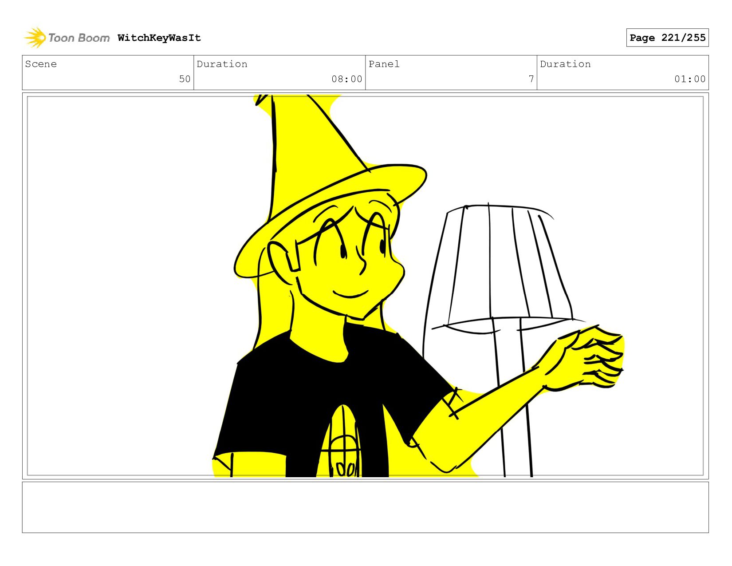Select the scene duration value 08:00
Viewport: 732px width, 566px height.
click(x=347, y=79)
